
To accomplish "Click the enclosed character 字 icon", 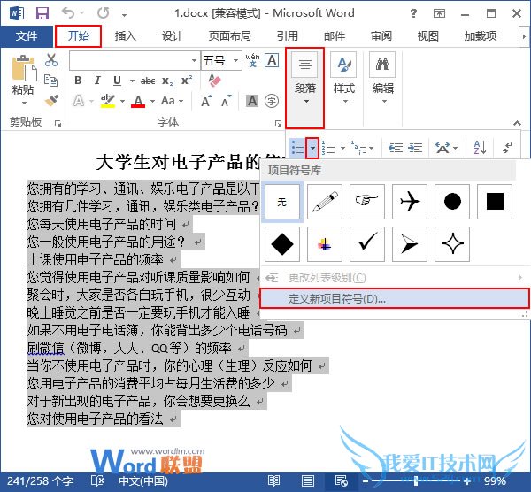I will pos(272,101).
